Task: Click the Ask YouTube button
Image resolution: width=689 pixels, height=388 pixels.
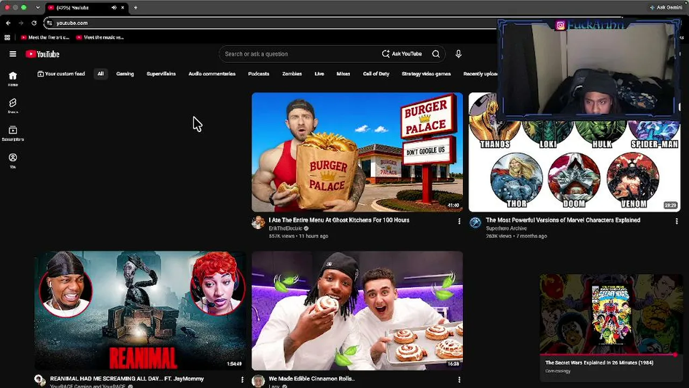Action: click(402, 54)
